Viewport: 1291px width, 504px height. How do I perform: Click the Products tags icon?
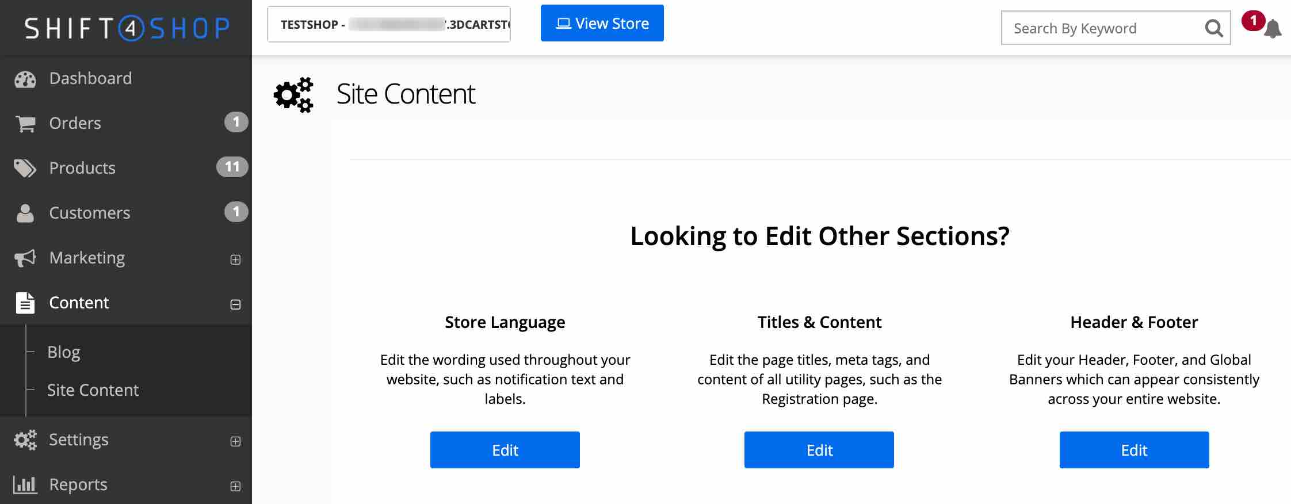pyautogui.click(x=25, y=168)
